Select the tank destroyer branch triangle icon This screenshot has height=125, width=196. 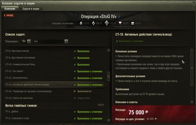pyautogui.click(x=120, y=23)
